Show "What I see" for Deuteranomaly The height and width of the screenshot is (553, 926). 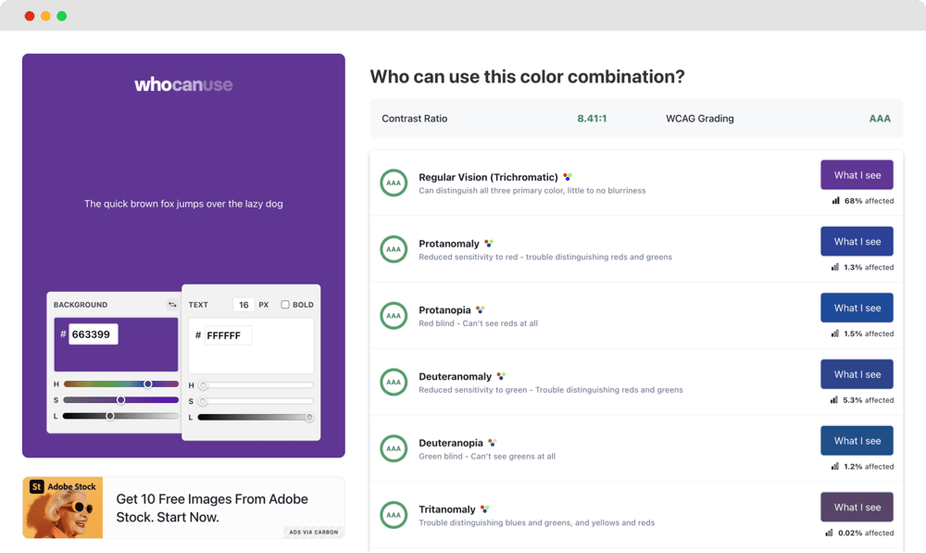[857, 374]
